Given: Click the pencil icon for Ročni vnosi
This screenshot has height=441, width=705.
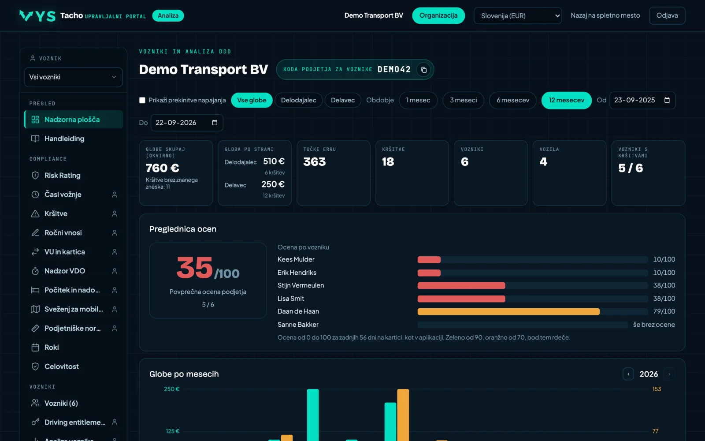Looking at the screenshot, I should pos(35,233).
